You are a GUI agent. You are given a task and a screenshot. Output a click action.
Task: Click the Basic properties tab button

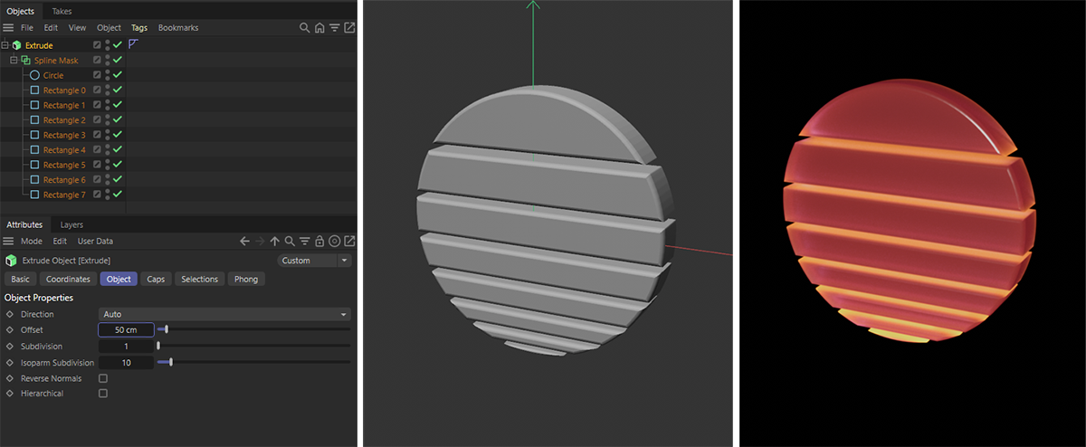click(20, 279)
